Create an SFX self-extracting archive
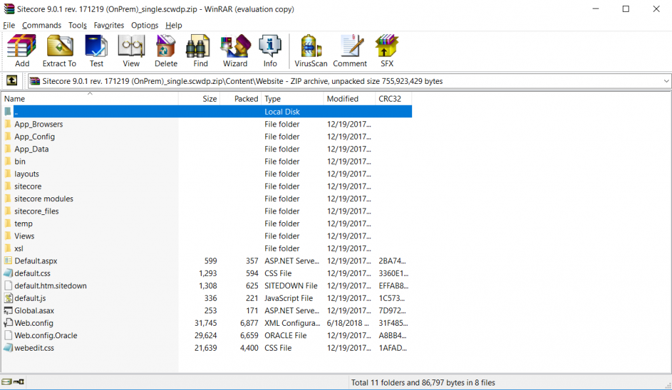 (387, 50)
